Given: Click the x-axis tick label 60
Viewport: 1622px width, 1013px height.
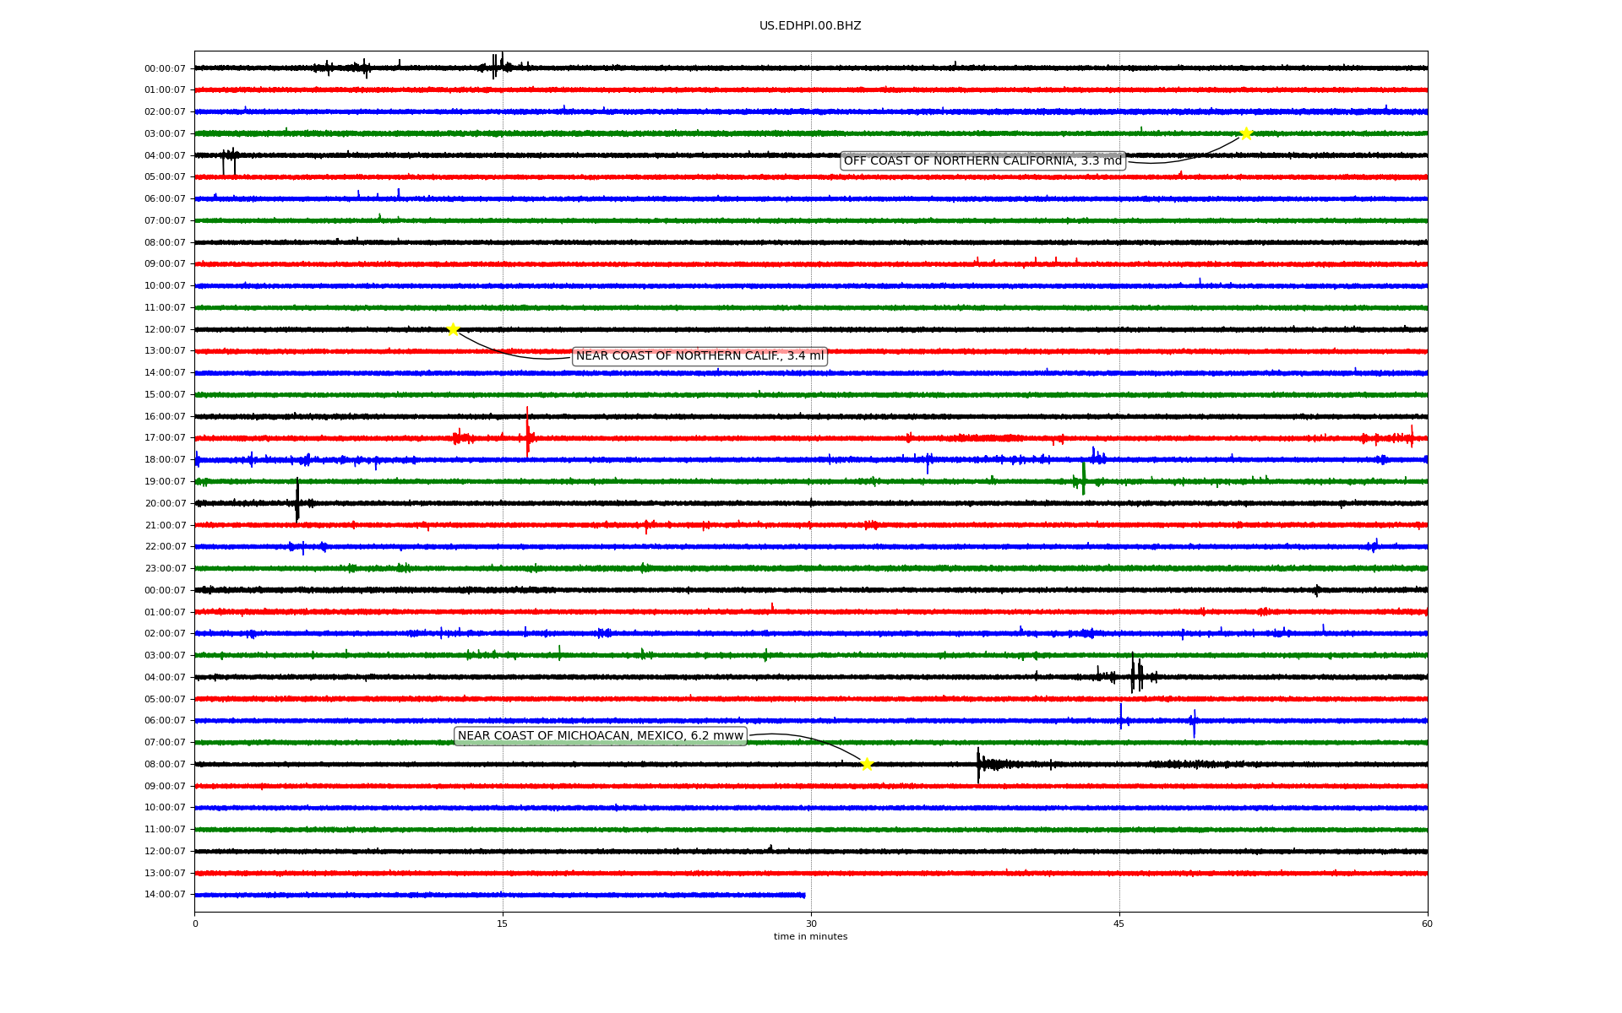Looking at the screenshot, I should pyautogui.click(x=1427, y=924).
